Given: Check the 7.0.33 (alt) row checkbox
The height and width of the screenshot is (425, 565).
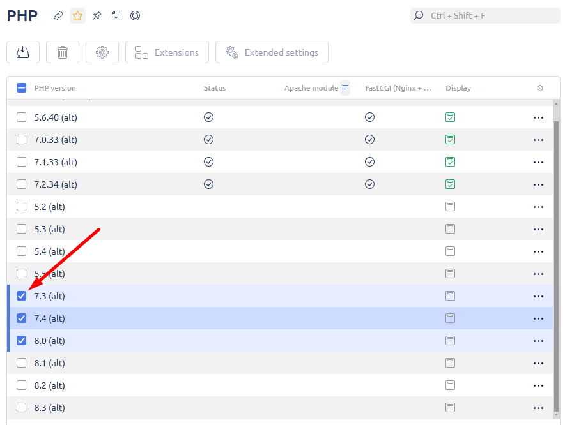Looking at the screenshot, I should [21, 140].
